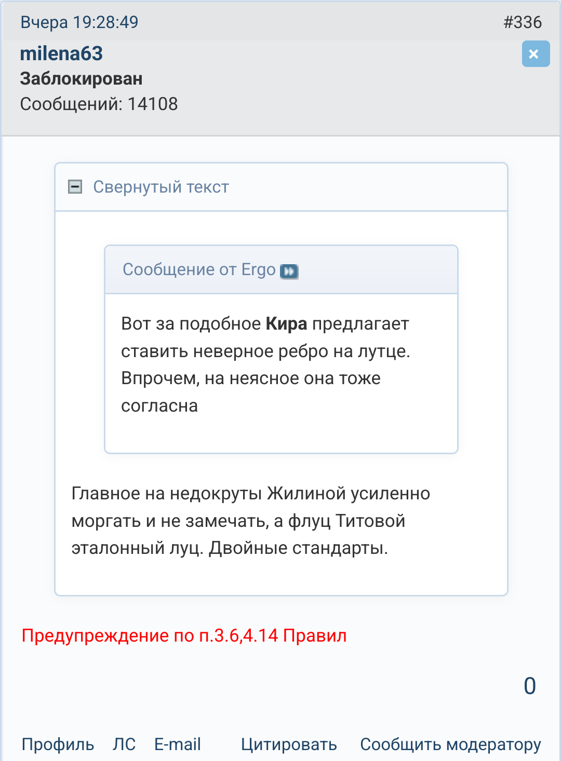Report post using 'Сообщить модератору'
Screen dimensions: 561x761
pyautogui.click(x=450, y=744)
